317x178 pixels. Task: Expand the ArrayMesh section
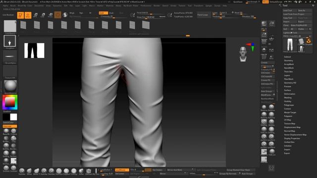click(289, 64)
